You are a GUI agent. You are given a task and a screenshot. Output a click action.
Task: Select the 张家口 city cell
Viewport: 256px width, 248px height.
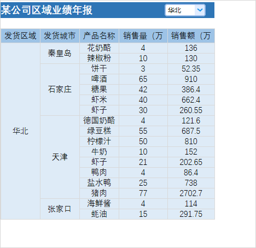coord(60,209)
